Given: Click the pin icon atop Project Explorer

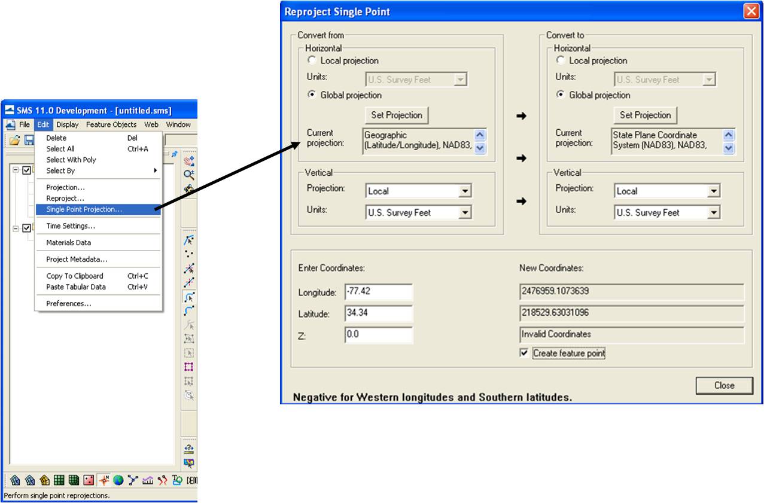Looking at the screenshot, I should coord(174,154).
